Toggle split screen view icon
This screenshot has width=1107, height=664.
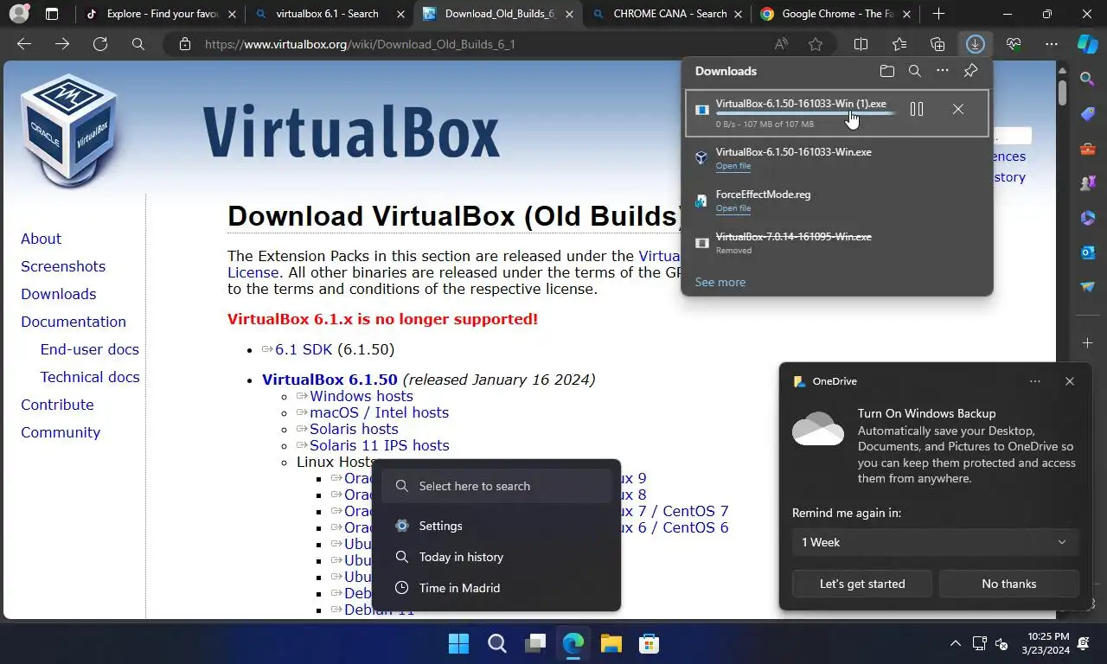(x=861, y=44)
